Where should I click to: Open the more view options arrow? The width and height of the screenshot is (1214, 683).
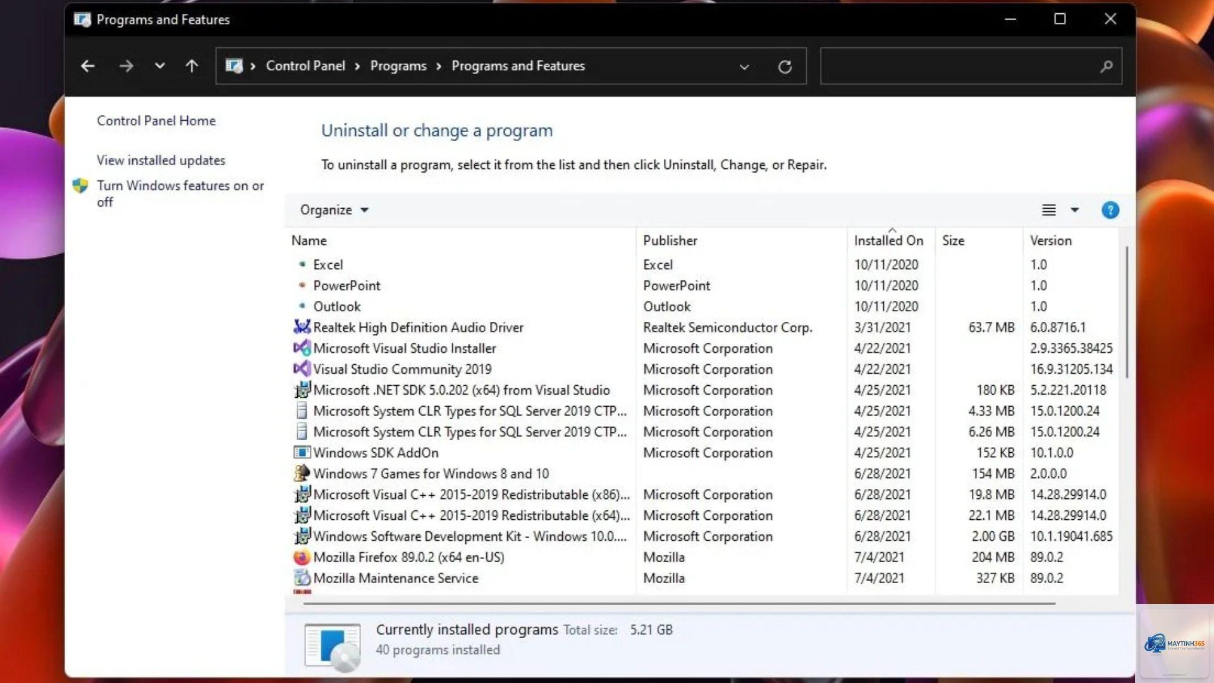coord(1074,210)
